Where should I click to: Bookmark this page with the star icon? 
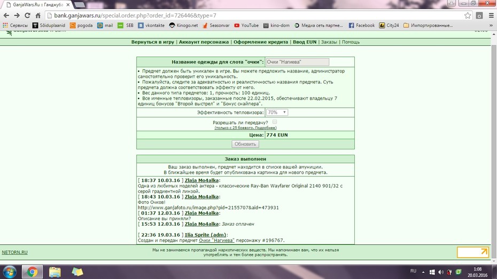tap(468, 15)
